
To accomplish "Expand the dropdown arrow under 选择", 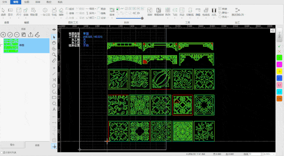I will pyautogui.click(x=3, y=18).
